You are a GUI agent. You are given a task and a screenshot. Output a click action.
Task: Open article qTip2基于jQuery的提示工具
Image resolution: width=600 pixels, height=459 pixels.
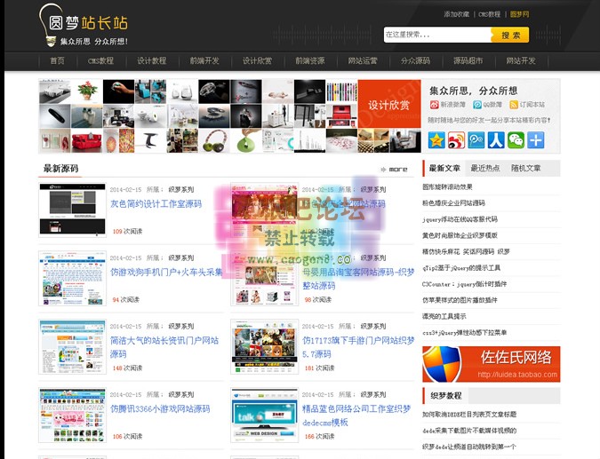[461, 268]
